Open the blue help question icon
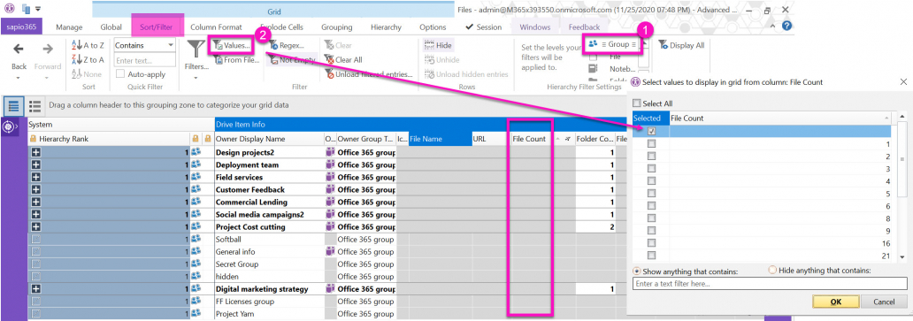Image resolution: width=913 pixels, height=321 pixels. pos(786,27)
